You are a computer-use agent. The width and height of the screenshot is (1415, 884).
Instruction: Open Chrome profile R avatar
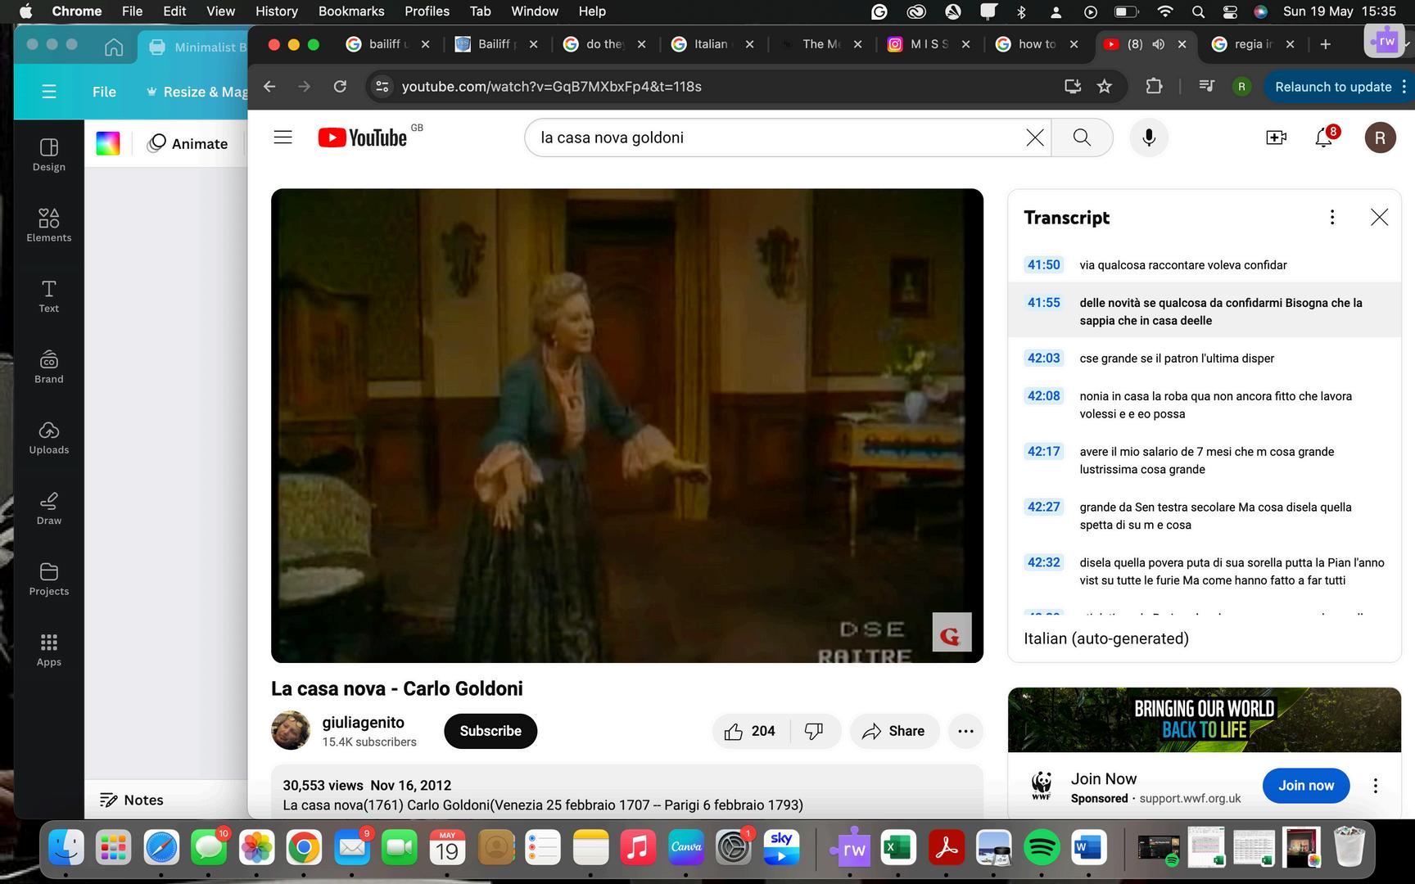(x=1241, y=86)
